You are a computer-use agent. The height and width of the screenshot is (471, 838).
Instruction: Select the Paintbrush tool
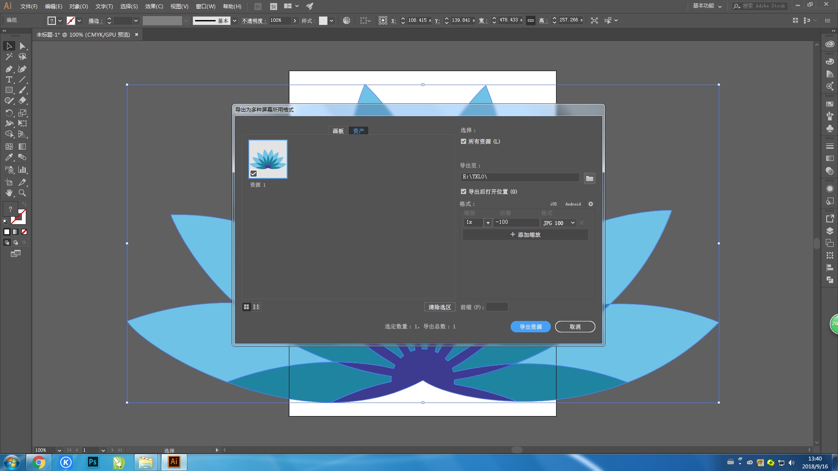coord(23,90)
